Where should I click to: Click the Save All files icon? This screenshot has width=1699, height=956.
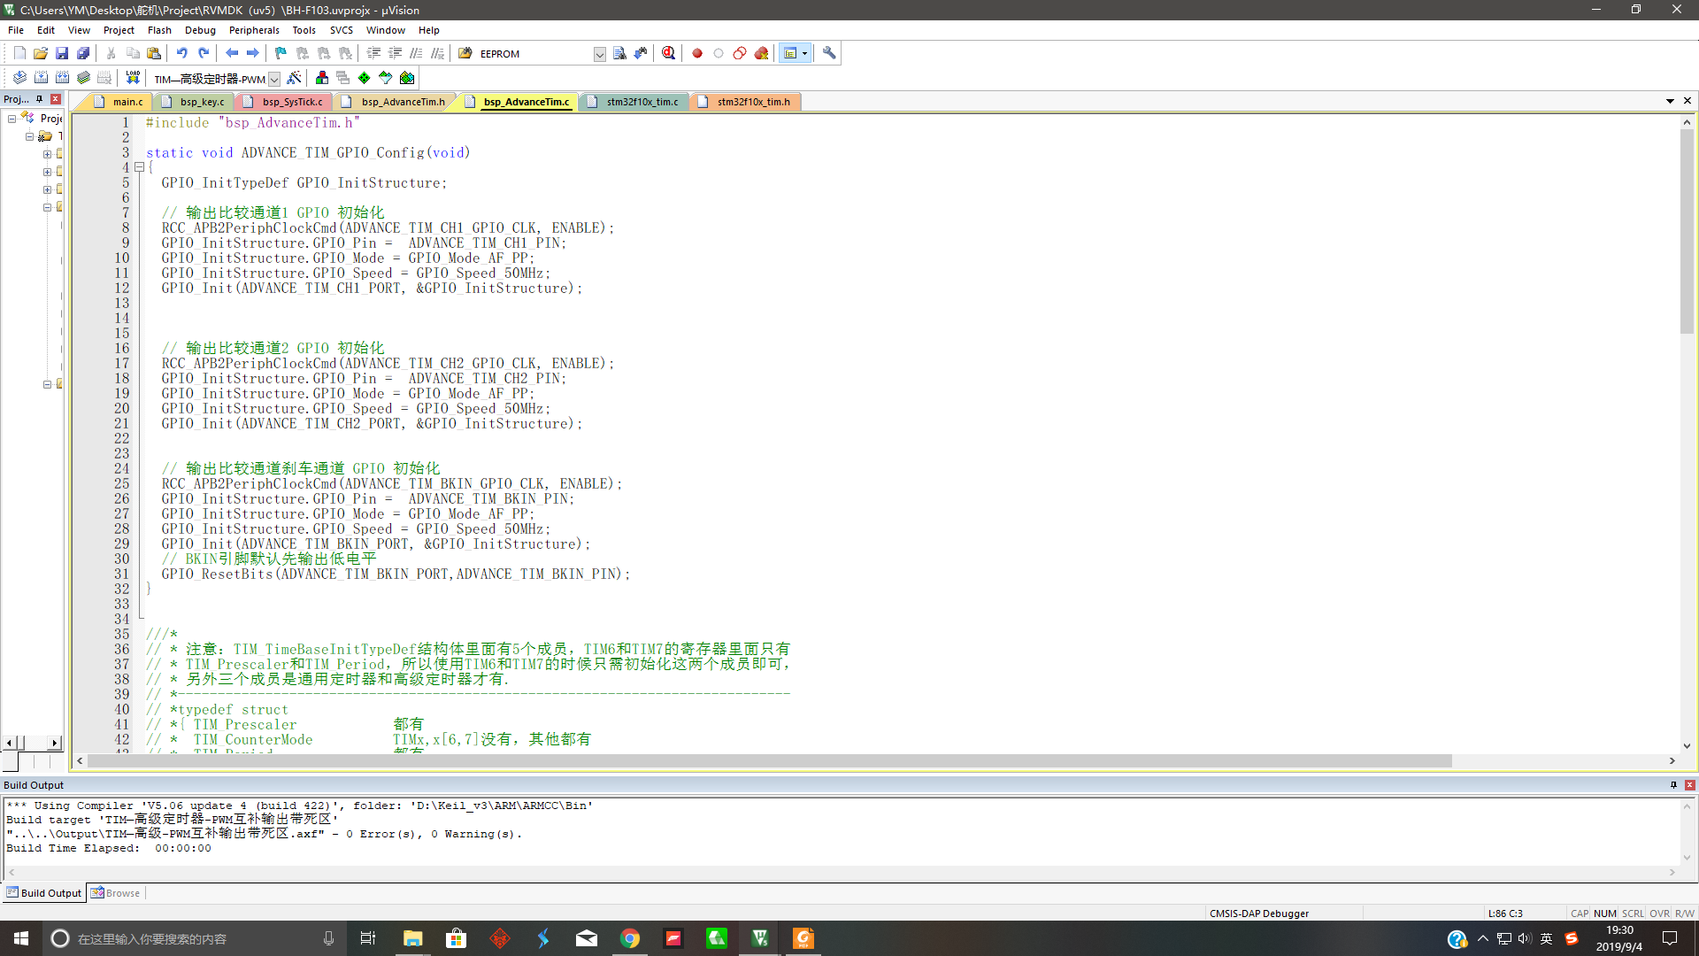point(83,53)
